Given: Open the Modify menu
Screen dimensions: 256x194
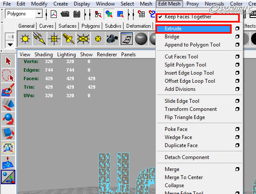Looking at the screenshot, I should click(x=39, y=3).
